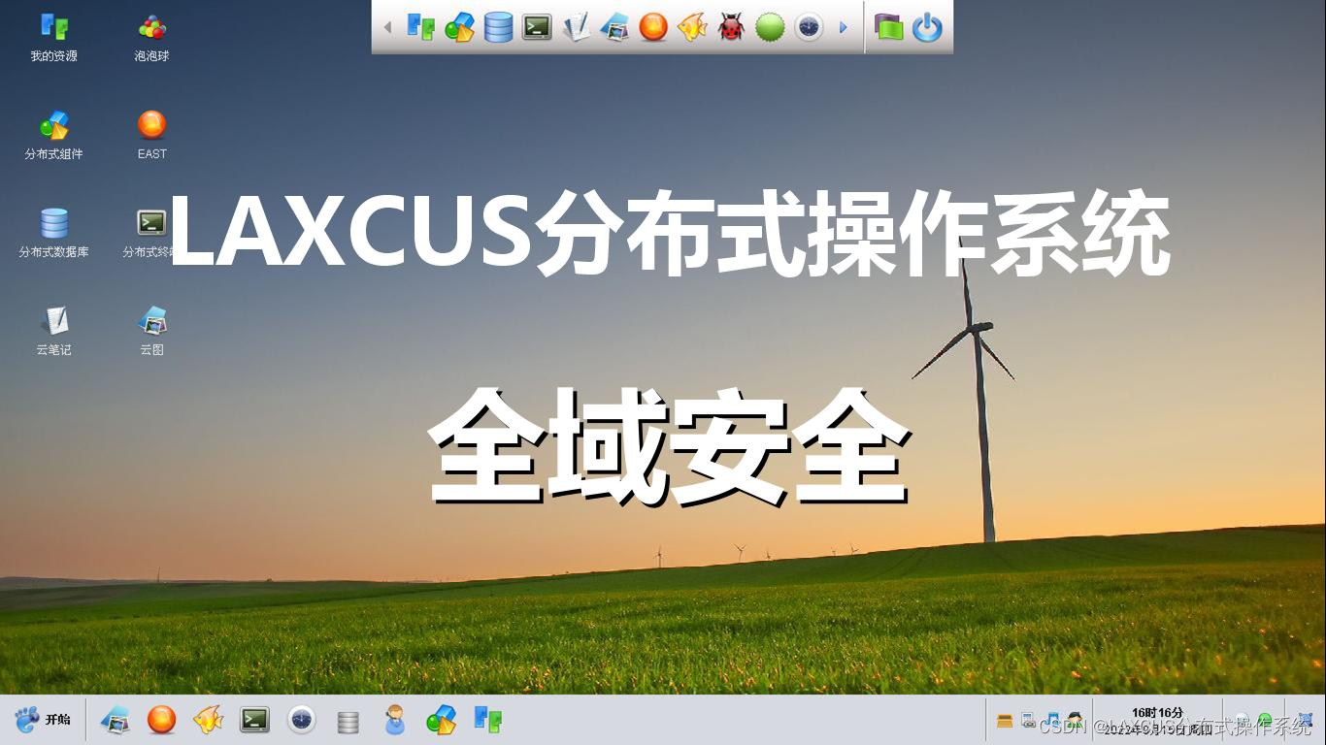Viewport: 1326px width, 745px height.
Task: Click the left arrow in the top dock
Action: click(x=387, y=27)
